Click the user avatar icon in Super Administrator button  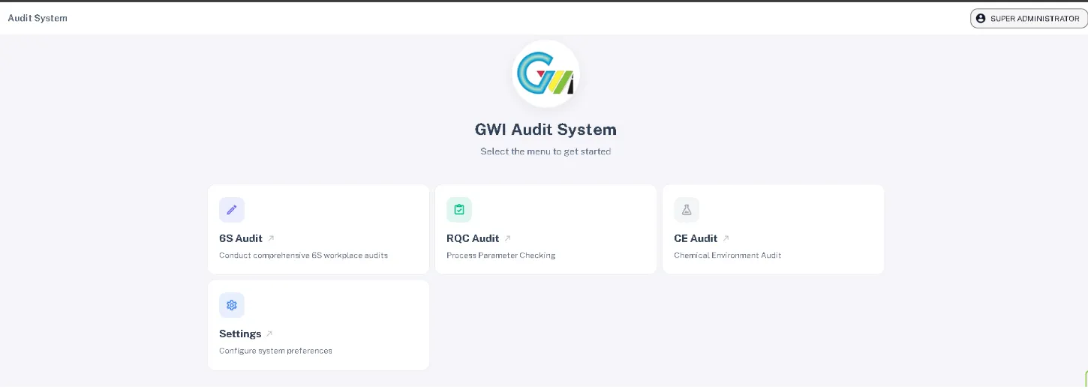(x=981, y=19)
